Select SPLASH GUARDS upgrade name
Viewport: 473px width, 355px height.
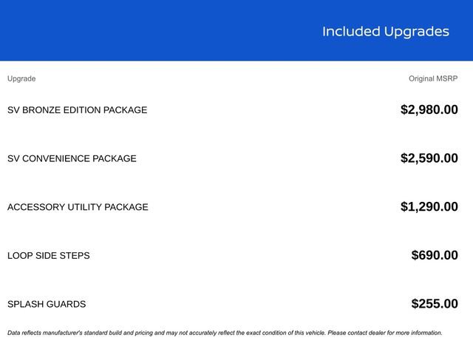pos(47,304)
